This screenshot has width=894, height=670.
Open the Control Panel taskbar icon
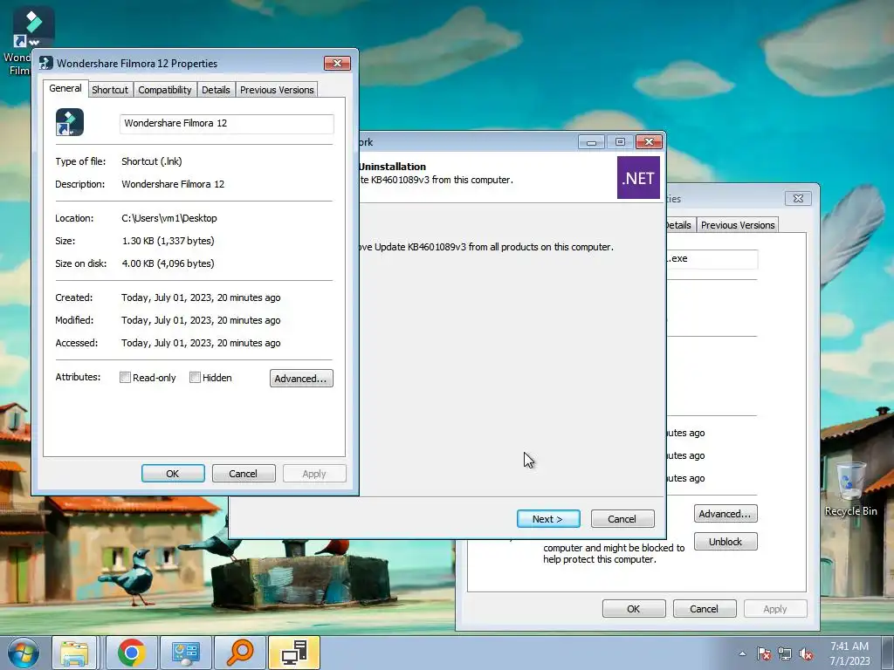[186, 653]
